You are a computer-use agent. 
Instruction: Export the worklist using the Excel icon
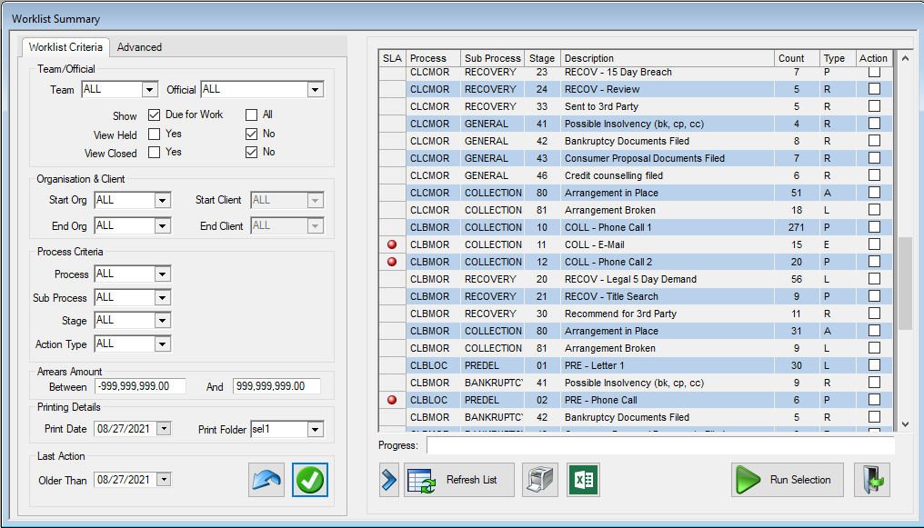pos(582,480)
